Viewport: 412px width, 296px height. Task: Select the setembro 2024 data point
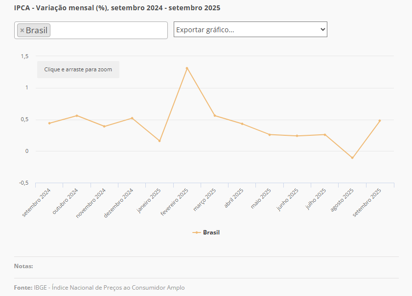click(49, 123)
